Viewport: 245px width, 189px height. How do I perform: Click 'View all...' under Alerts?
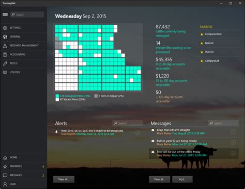pos(64,179)
